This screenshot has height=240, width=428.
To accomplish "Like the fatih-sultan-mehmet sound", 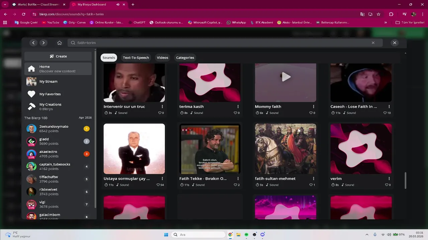I will [x=311, y=185].
